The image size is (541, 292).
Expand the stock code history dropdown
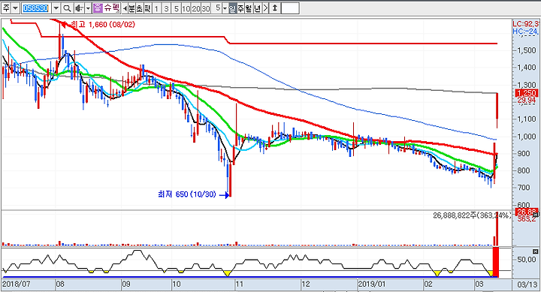(56, 8)
